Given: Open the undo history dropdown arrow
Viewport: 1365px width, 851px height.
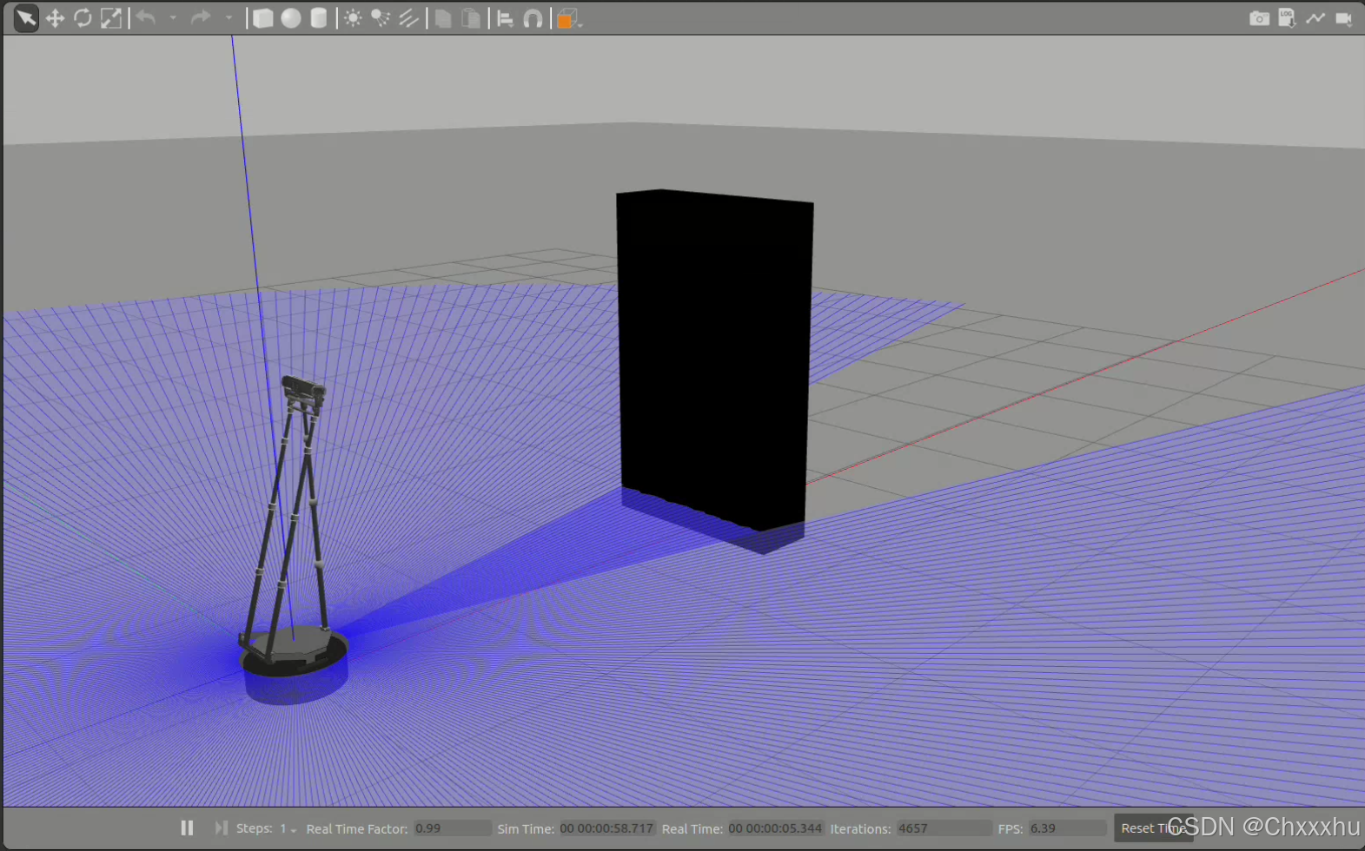Looking at the screenshot, I should coord(173,18).
